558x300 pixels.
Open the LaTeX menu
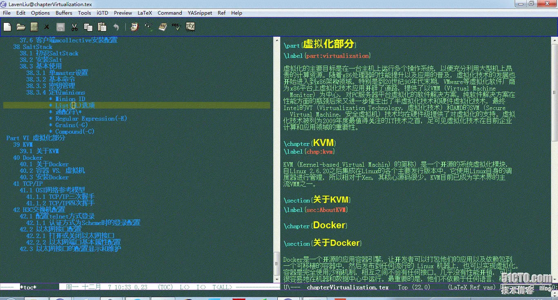[x=145, y=13]
